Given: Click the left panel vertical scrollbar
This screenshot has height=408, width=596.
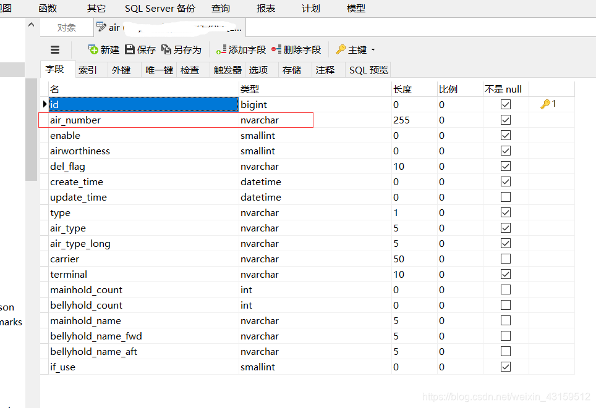Looking at the screenshot, I should coord(31,130).
